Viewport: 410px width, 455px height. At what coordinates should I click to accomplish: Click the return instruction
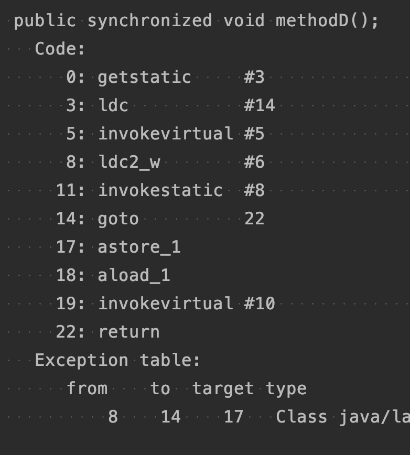(x=128, y=332)
